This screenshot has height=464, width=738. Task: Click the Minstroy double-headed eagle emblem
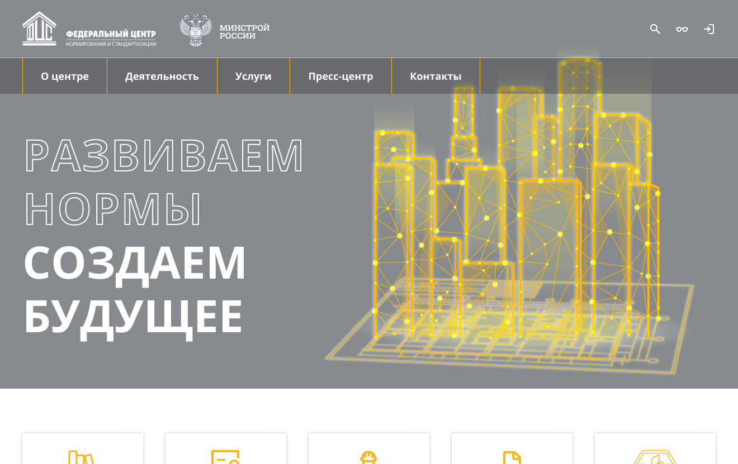point(196,29)
